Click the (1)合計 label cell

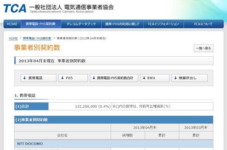(31, 106)
